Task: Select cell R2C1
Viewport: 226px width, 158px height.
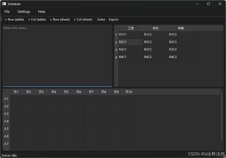Action: 131,42
